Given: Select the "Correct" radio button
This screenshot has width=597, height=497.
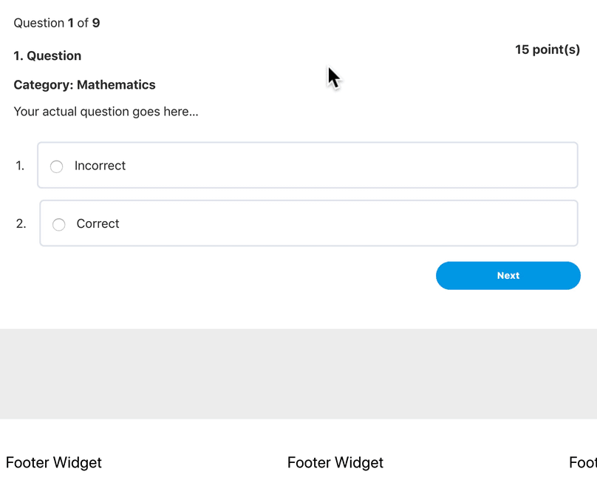Looking at the screenshot, I should point(59,224).
